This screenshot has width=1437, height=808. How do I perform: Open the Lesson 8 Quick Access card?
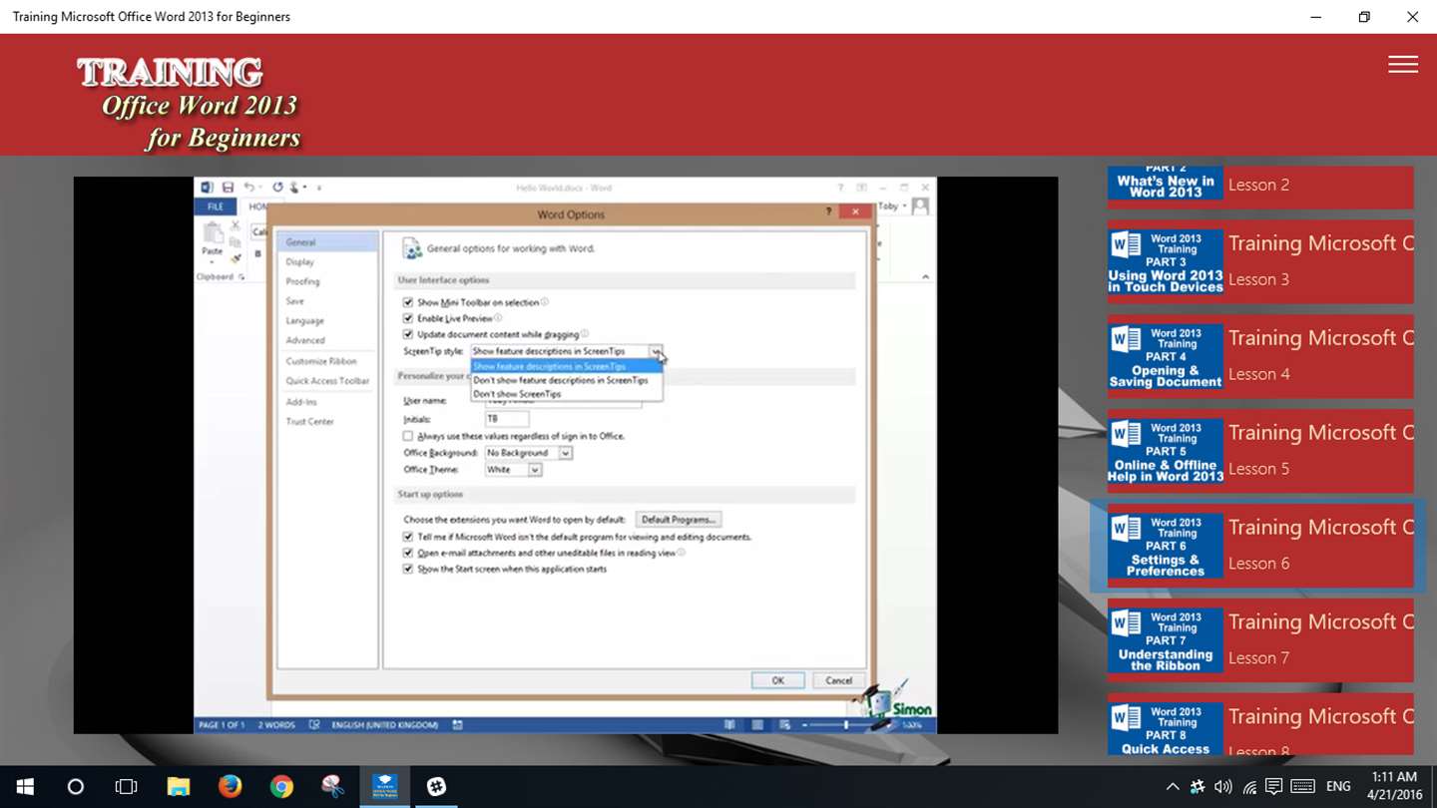pos(1260,724)
